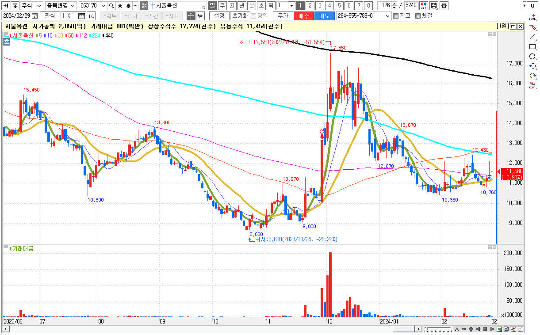Image resolution: width=540 pixels, height=335 pixels.
Task: Open the TOOL drawing palette on right edge
Action: [532, 19]
